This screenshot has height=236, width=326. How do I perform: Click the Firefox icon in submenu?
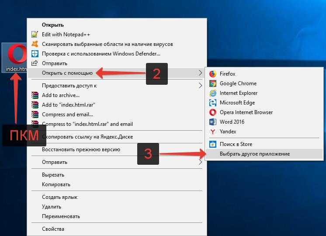213,74
